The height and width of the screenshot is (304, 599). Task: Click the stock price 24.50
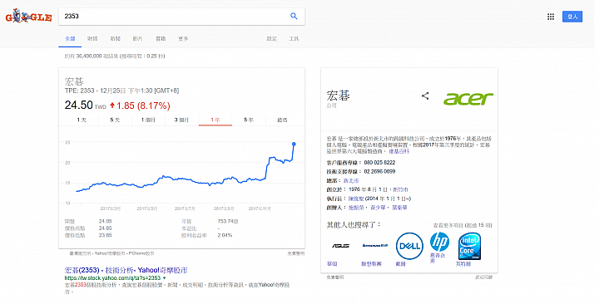(x=79, y=105)
